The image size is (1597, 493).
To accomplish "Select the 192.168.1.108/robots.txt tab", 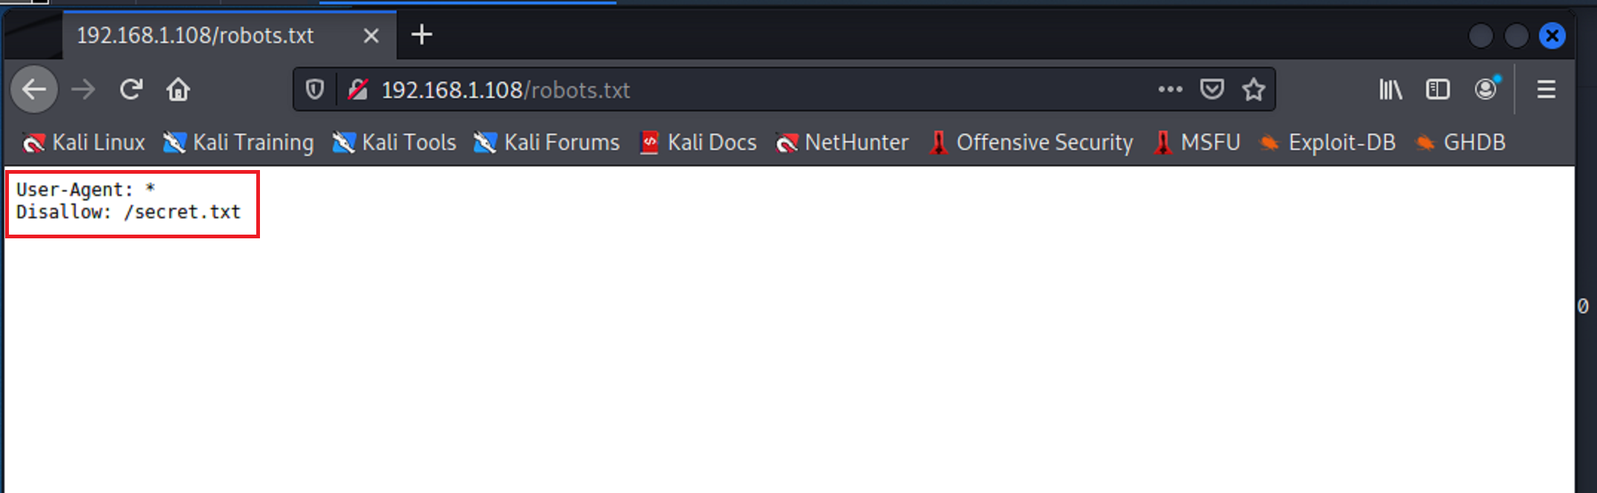I will 196,36.
